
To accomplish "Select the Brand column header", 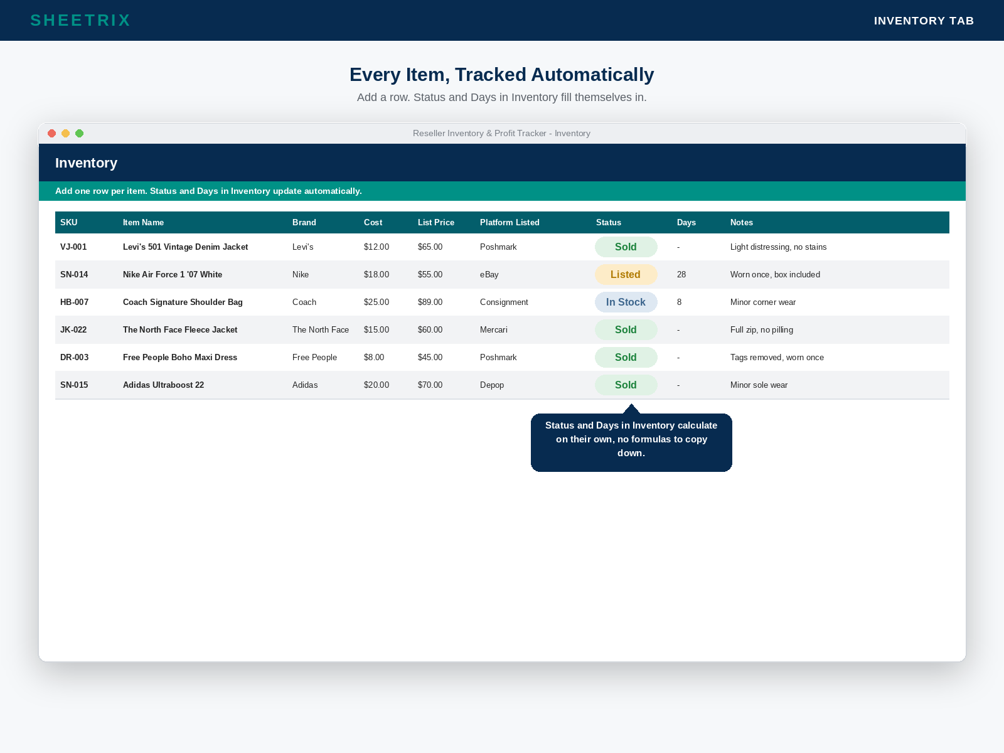I will tap(304, 222).
